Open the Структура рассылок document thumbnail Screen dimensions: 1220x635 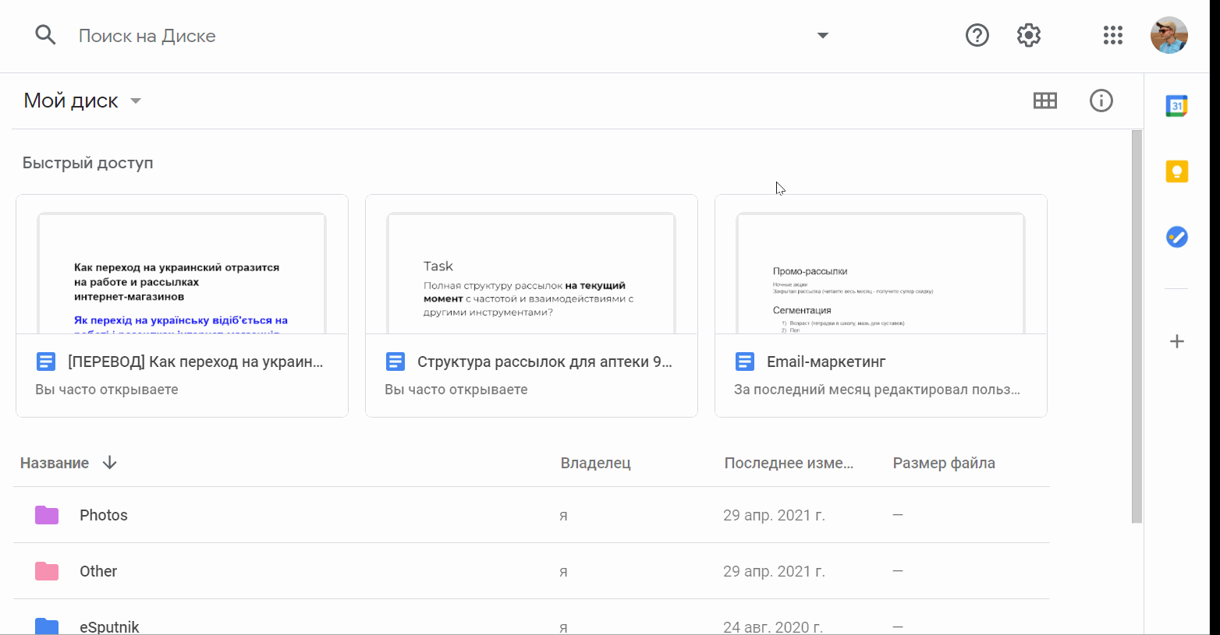[531, 273]
